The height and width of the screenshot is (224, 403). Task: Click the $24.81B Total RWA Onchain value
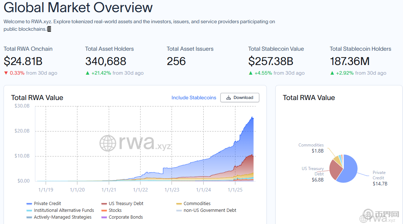click(x=23, y=61)
